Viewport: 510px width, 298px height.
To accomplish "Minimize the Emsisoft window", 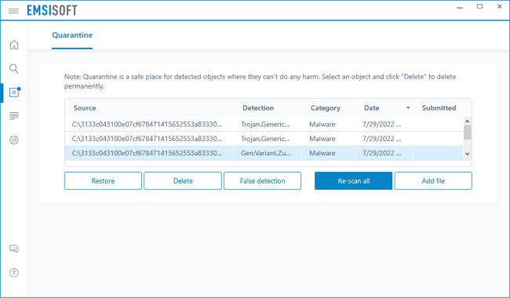I will coord(460,7).
